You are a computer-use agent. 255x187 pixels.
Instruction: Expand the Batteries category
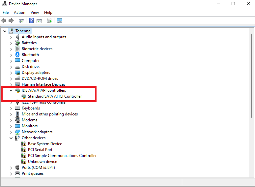pyautogui.click(x=11, y=43)
